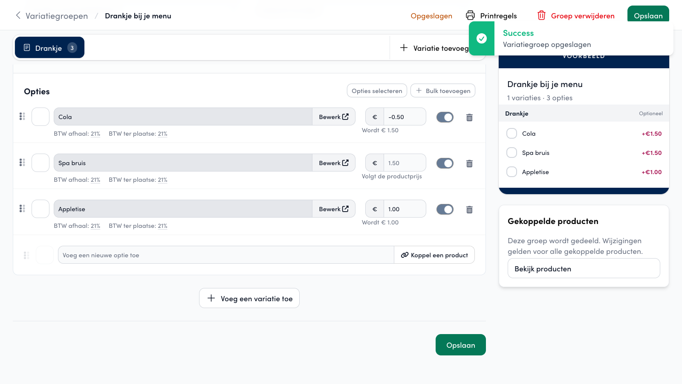Toggle the Cola option switch off
Image resolution: width=682 pixels, height=384 pixels.
[x=445, y=117]
